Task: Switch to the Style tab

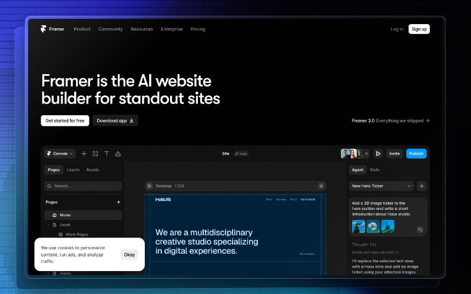Action: [374, 170]
